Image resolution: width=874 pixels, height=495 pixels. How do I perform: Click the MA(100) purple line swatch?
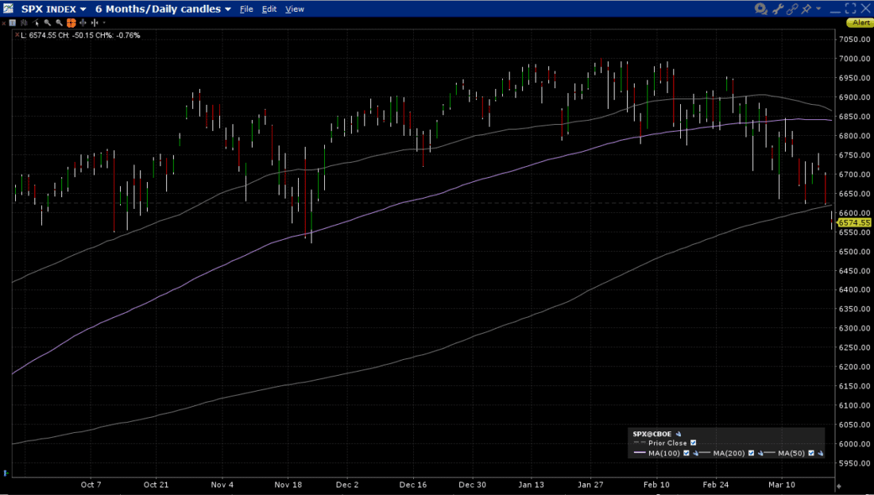pyautogui.click(x=640, y=453)
